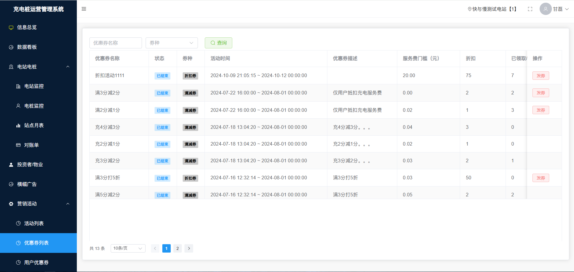This screenshot has width=574, height=272.
Task: Click the 充3分减2分 coupon name
Action: [x=108, y=161]
